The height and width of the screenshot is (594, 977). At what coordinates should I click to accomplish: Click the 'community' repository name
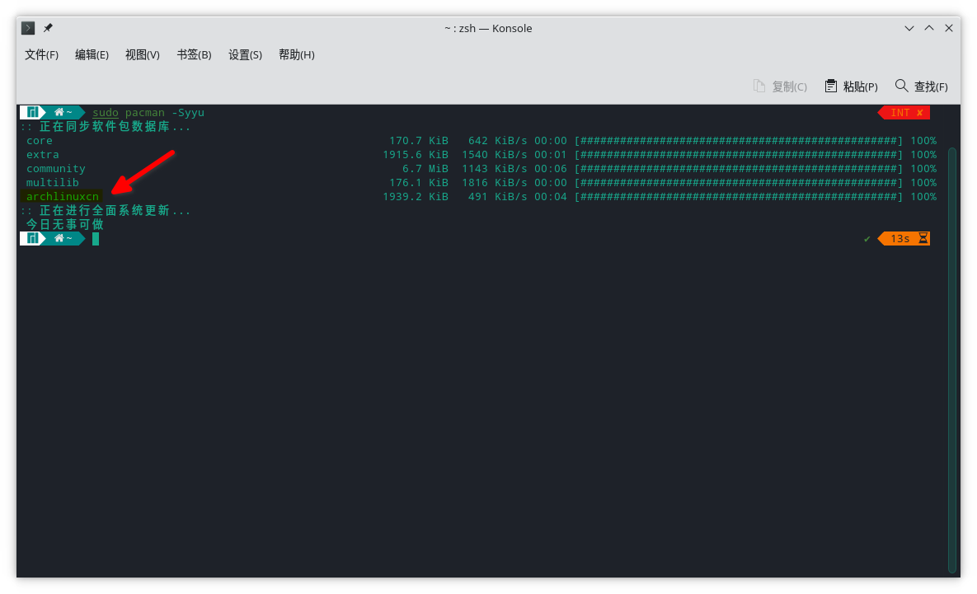56,169
